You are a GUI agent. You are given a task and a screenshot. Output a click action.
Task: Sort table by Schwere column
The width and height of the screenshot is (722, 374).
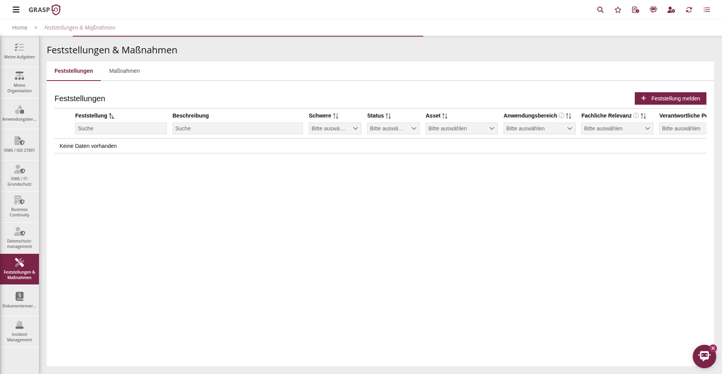click(x=336, y=116)
